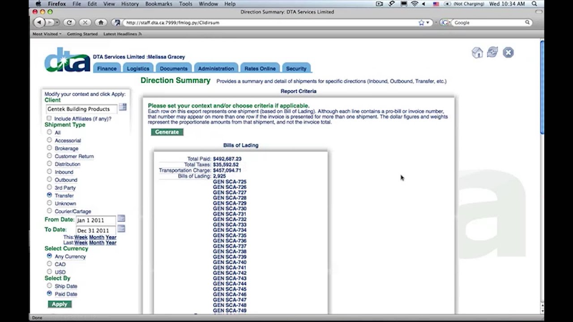Open the Latest Headlines bookmark
Image resolution: width=573 pixels, height=322 pixels.
122,34
